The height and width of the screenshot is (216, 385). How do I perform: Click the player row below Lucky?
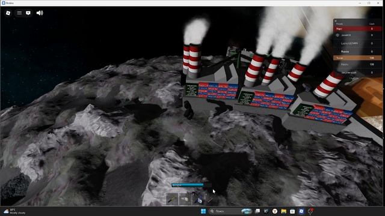357,52
